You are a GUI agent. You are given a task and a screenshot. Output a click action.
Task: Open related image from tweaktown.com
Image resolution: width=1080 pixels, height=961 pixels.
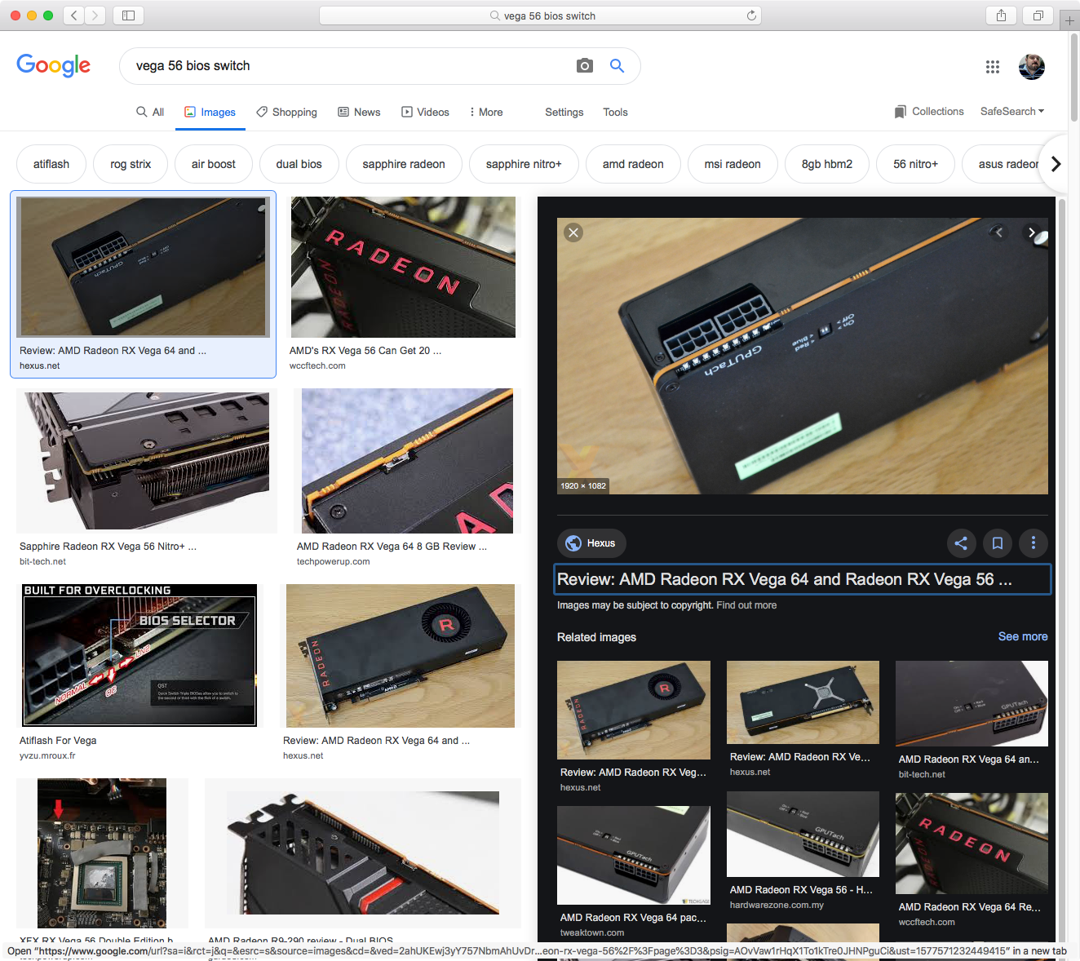point(633,855)
